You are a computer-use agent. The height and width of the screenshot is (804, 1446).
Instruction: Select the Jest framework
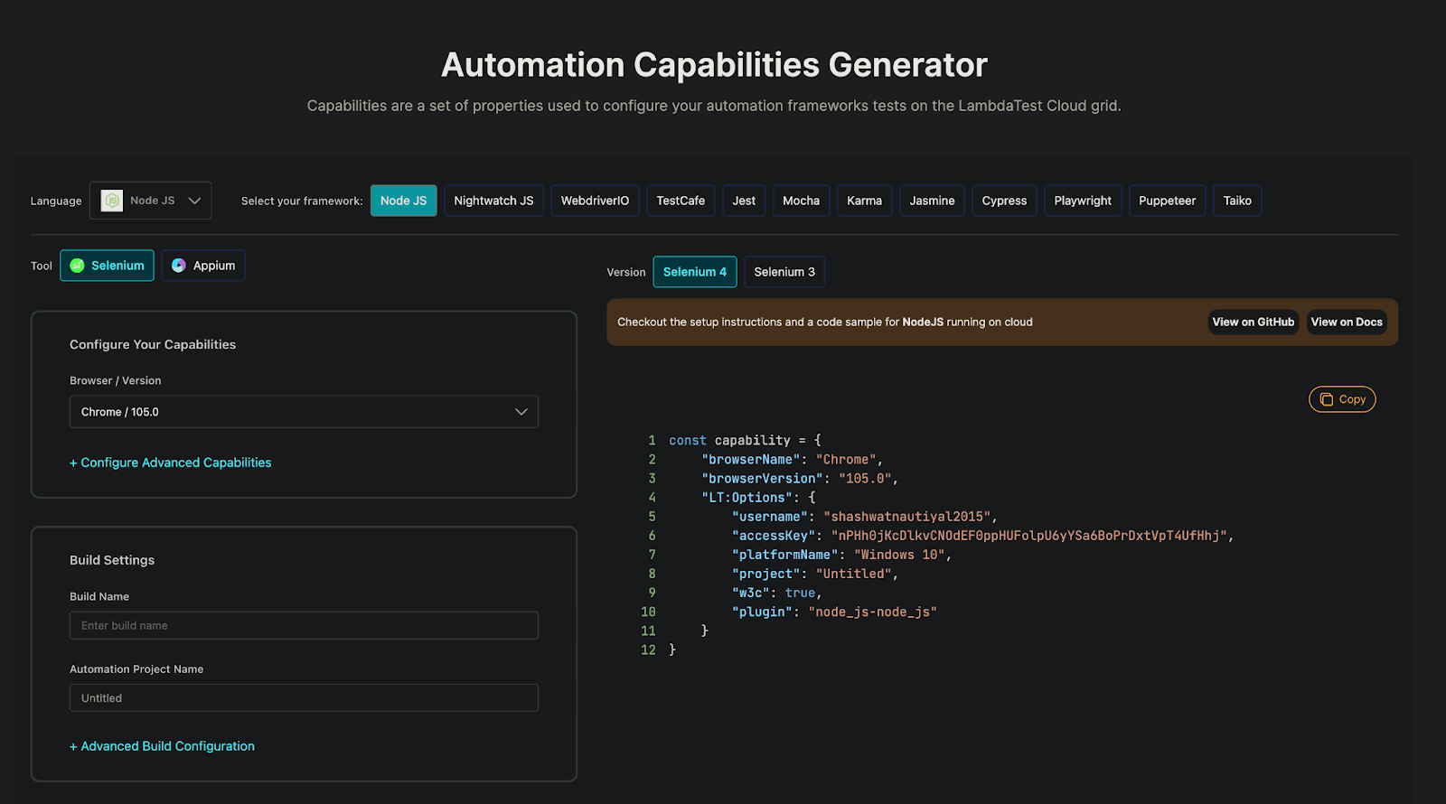[744, 201]
